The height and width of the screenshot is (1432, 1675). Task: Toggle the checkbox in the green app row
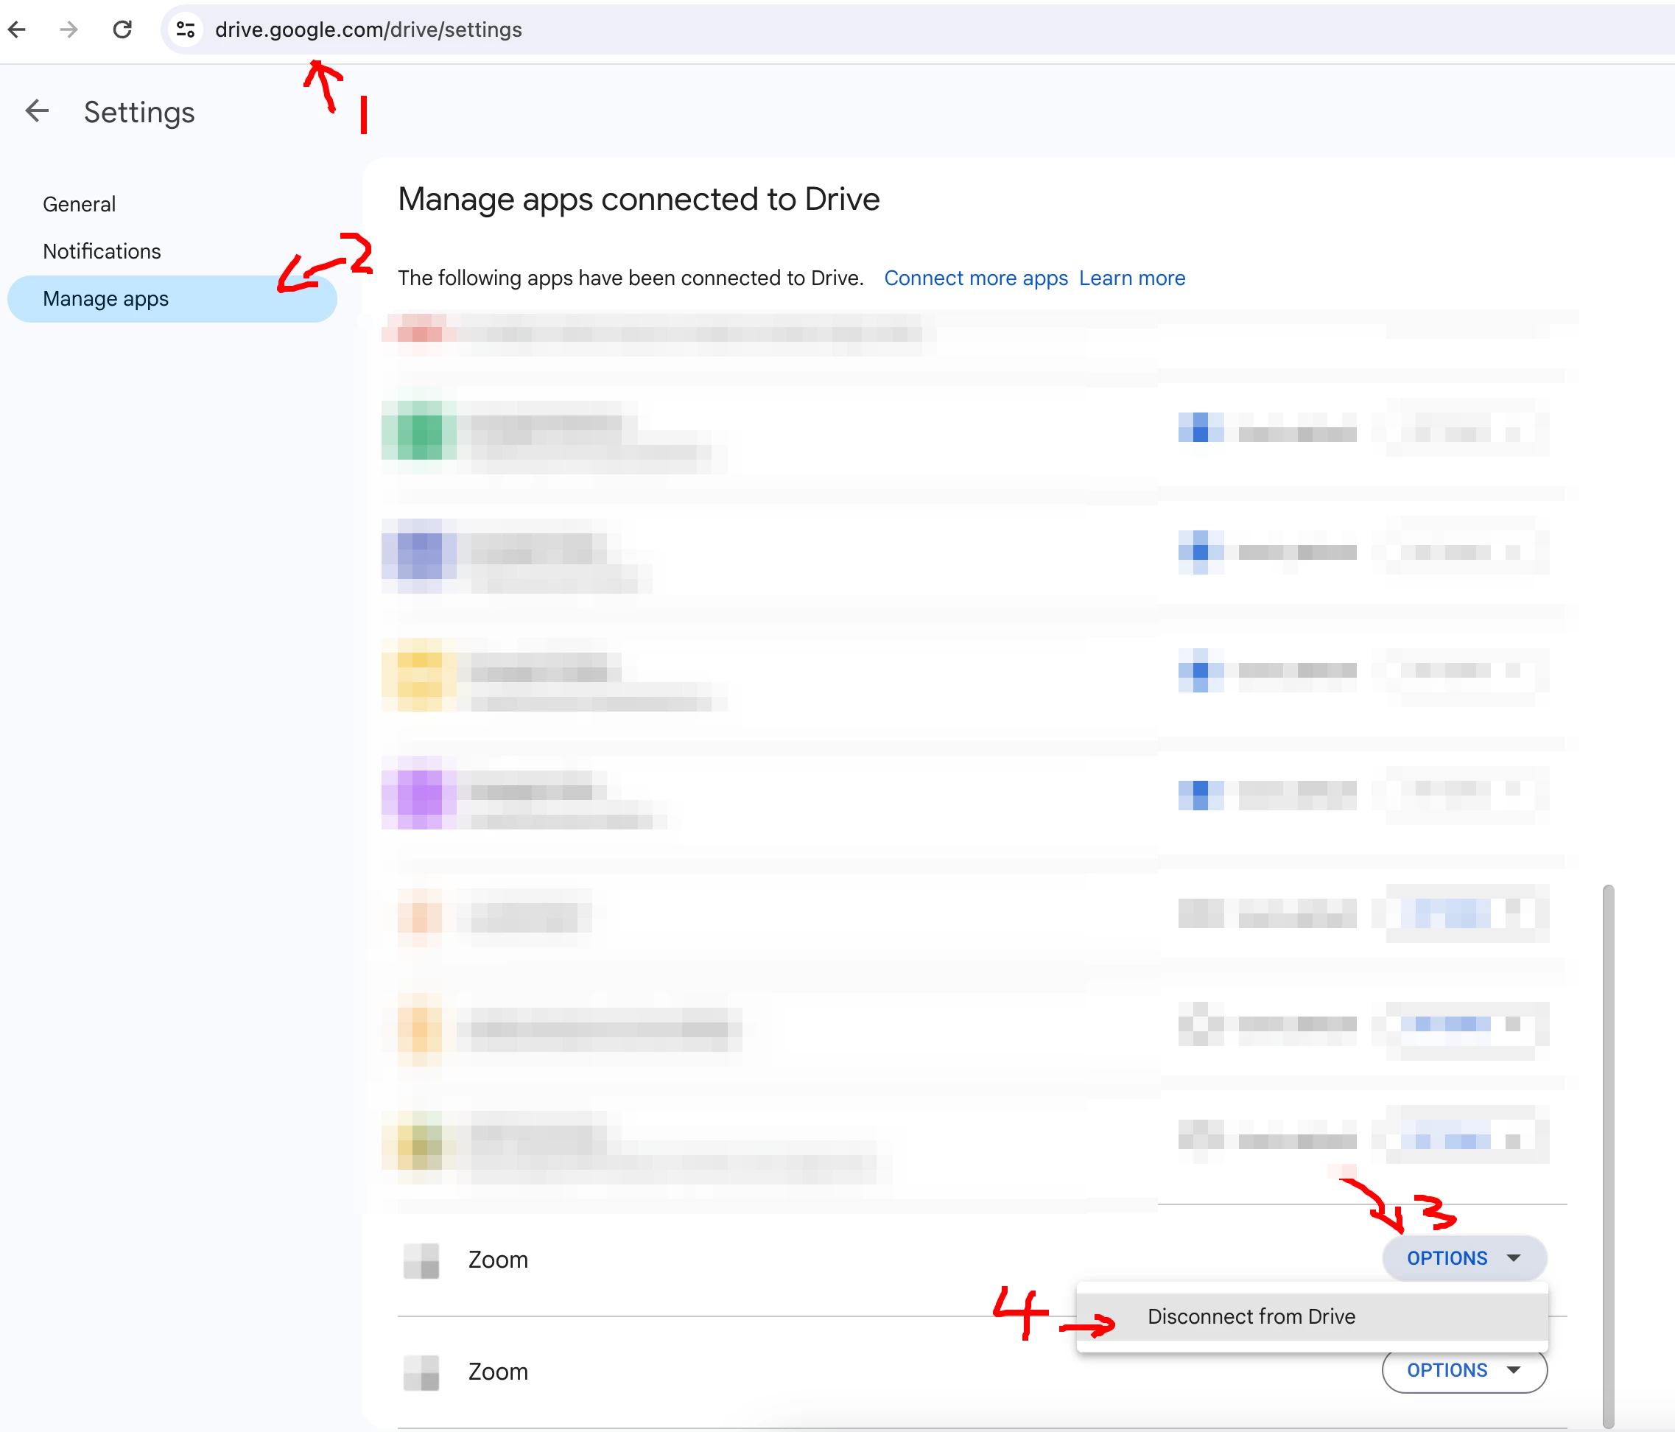(1201, 428)
